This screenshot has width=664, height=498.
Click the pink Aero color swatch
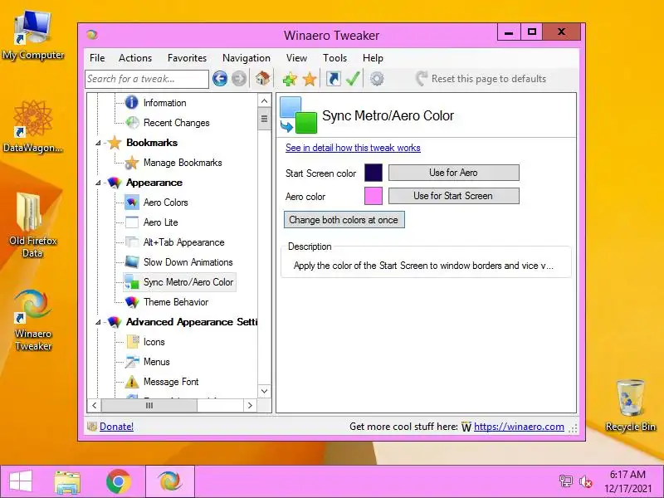point(373,196)
